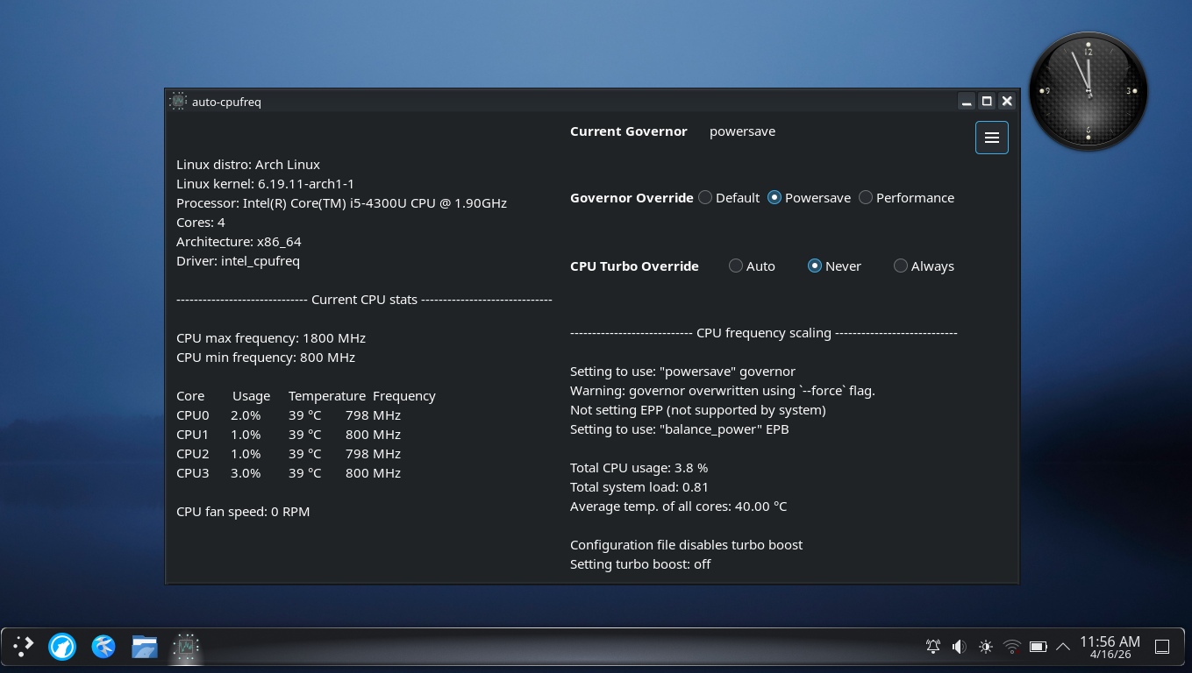Click the "Architecture: x86_64" line
The image size is (1192, 673).
[239, 242]
